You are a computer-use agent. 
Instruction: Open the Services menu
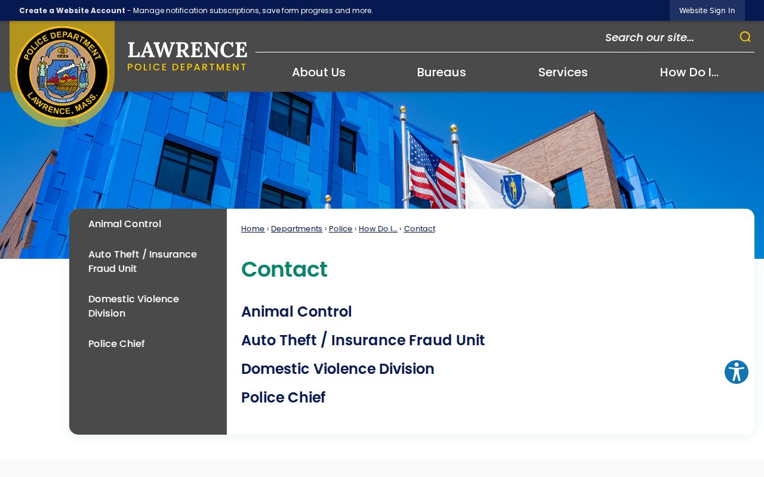tap(563, 72)
